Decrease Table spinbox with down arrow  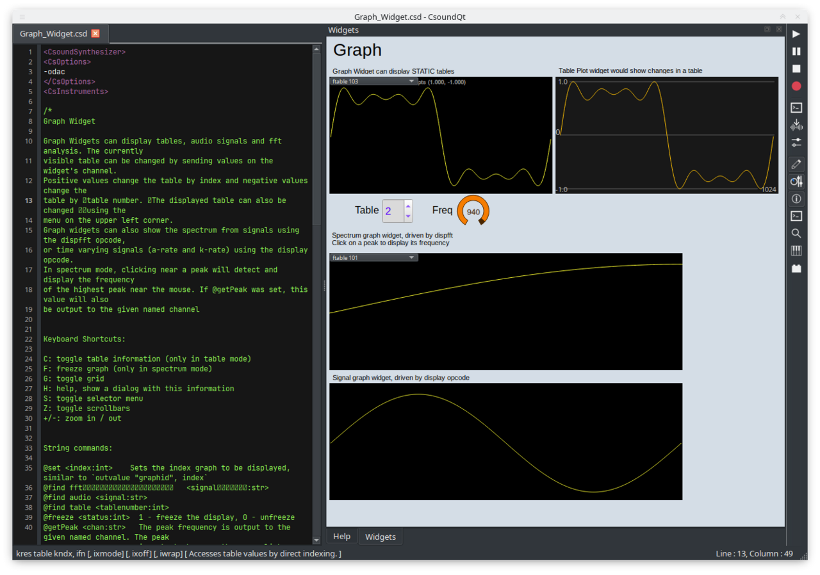point(408,216)
